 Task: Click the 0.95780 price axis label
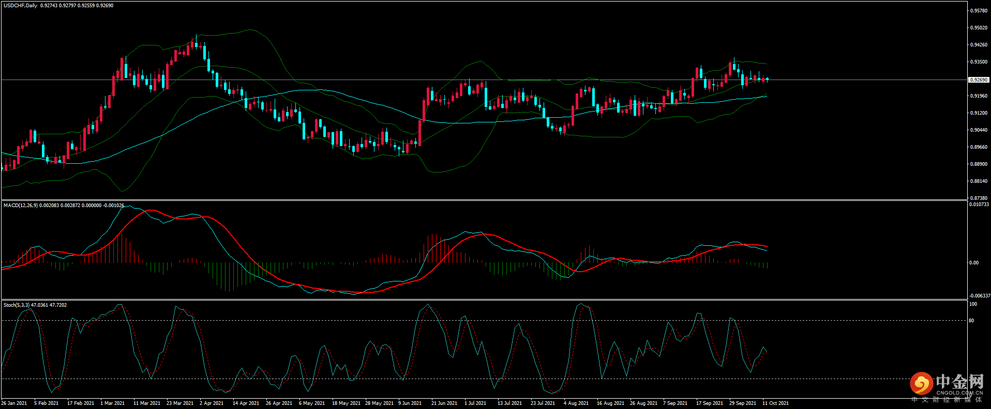point(979,11)
